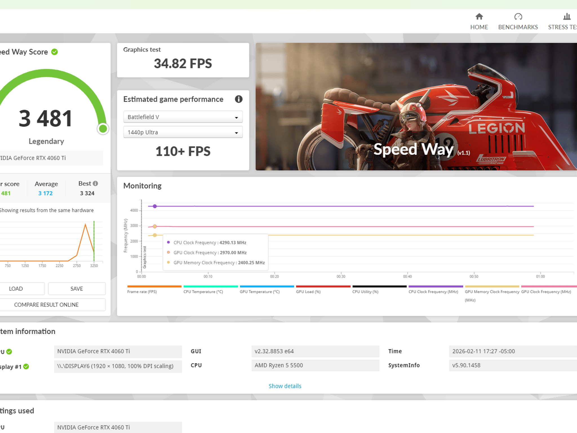Screen dimensions: 577x433
Task: Click the GPU Load (%) red legend swatch
Action: click(323, 286)
